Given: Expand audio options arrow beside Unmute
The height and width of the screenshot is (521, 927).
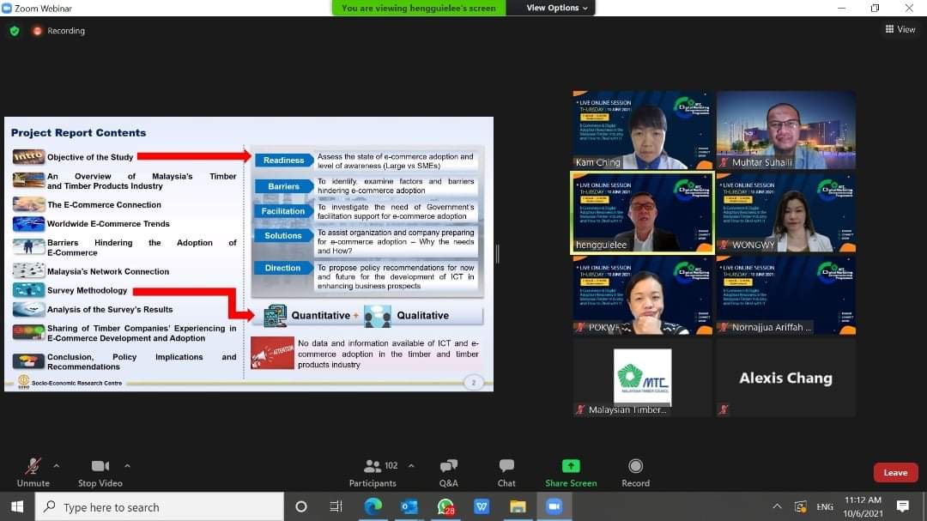Looking at the screenshot, I should (x=56, y=466).
